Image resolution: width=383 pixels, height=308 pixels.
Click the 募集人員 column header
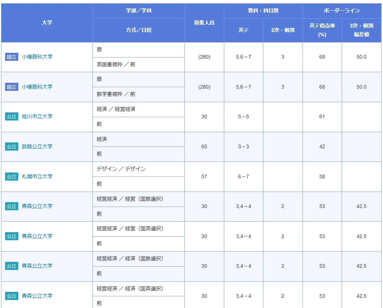[x=204, y=23]
